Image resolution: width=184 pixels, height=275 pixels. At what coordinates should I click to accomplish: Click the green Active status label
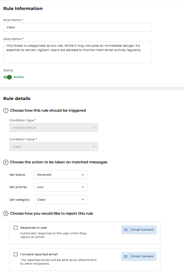[19, 77]
